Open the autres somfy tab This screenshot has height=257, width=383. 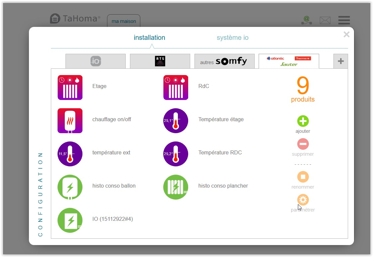(x=224, y=61)
